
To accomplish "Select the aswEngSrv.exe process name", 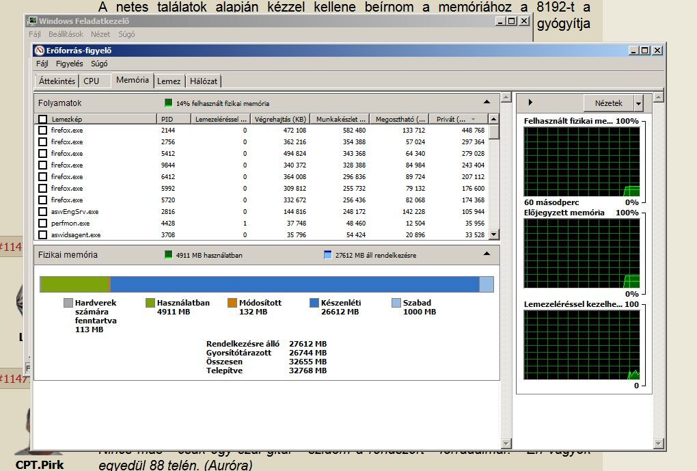I will [x=74, y=212].
